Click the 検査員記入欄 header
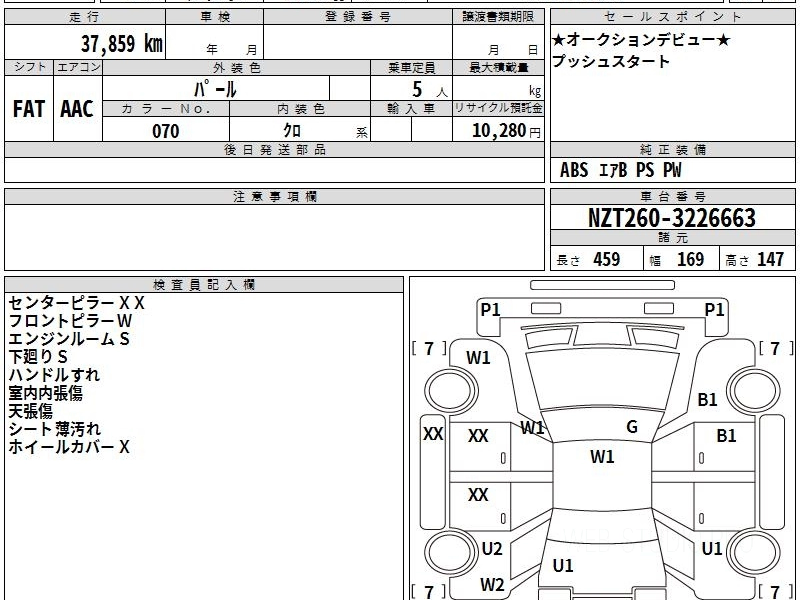This screenshot has height=600, width=800. (x=204, y=285)
